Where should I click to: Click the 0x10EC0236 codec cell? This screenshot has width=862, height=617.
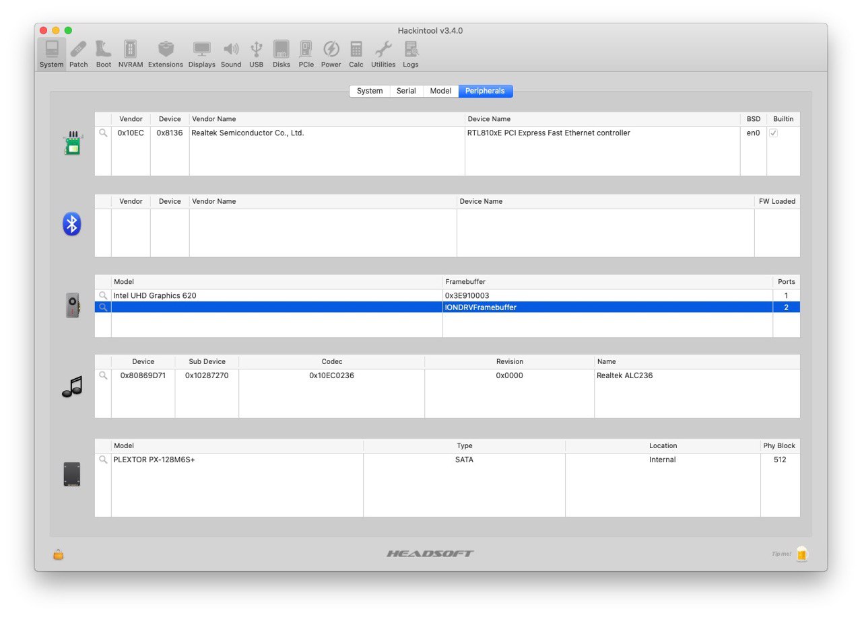pyautogui.click(x=331, y=375)
